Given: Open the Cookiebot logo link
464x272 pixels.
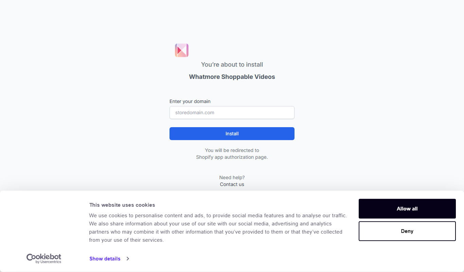Looking at the screenshot, I should tap(44, 258).
